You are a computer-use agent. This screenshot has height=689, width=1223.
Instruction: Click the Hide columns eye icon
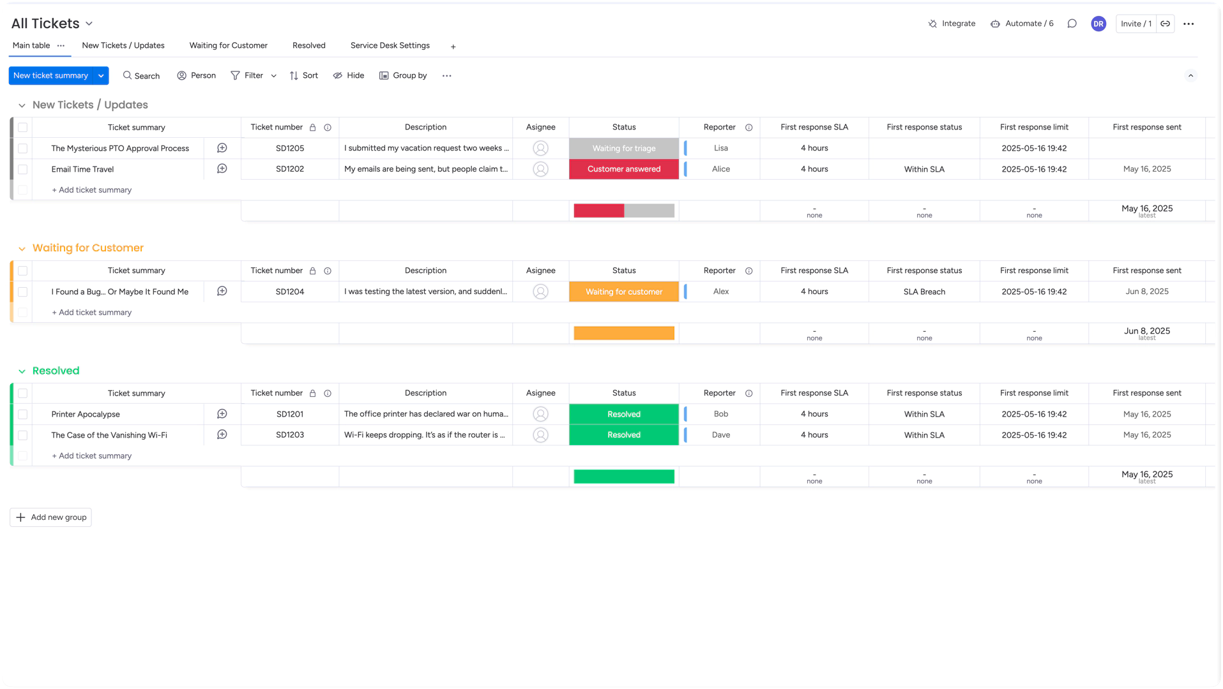point(337,75)
